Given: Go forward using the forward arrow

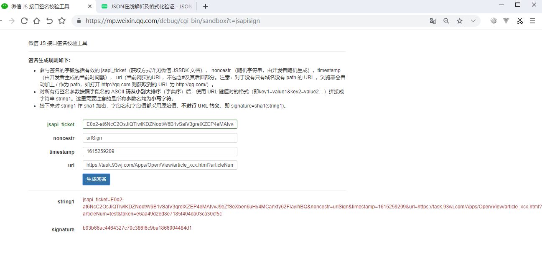Looking at the screenshot, I should pos(12,21).
